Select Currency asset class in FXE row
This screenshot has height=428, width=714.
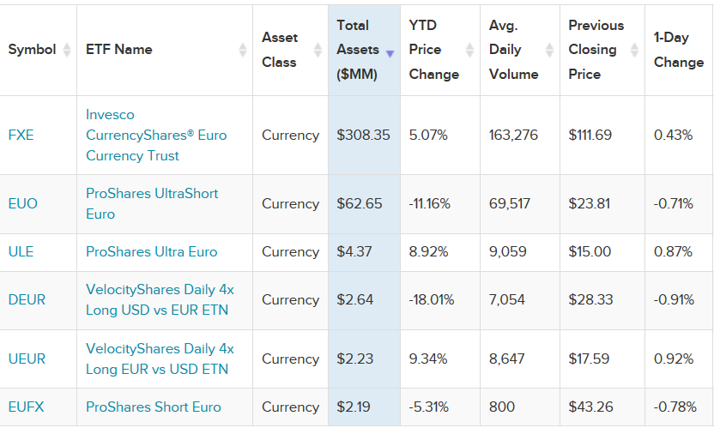[x=291, y=136]
